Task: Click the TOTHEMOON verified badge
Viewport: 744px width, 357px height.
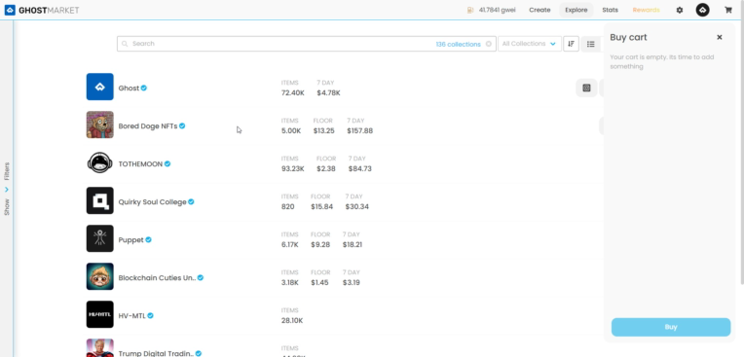Action: tap(167, 163)
